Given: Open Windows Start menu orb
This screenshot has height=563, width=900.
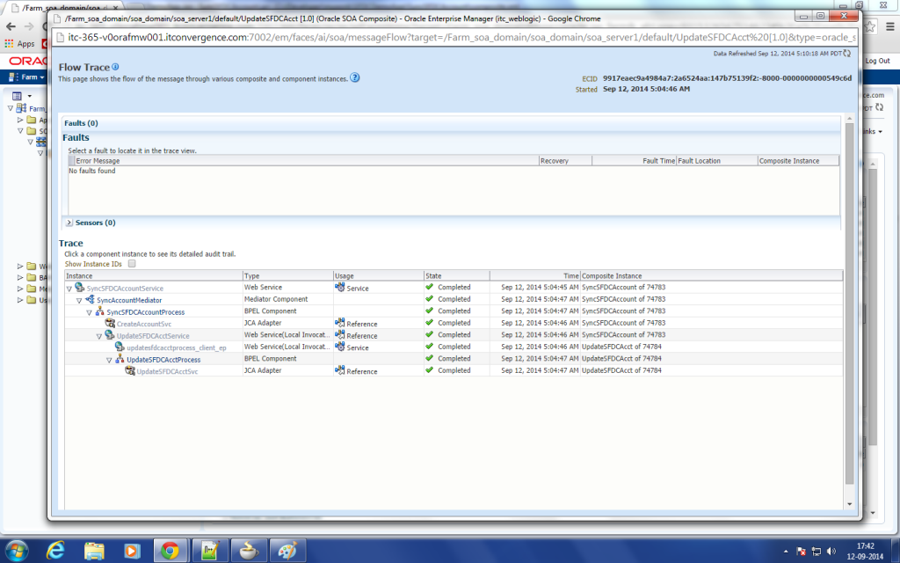Looking at the screenshot, I should (x=17, y=551).
